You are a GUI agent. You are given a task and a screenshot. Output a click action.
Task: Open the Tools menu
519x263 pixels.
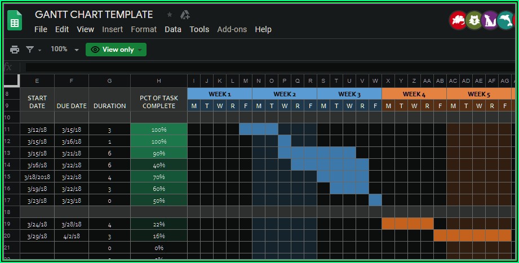199,29
